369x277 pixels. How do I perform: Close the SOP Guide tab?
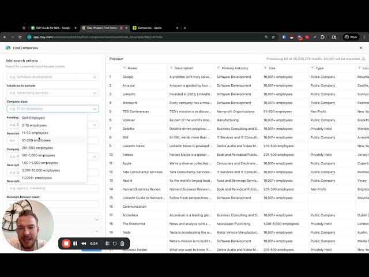coord(76,28)
